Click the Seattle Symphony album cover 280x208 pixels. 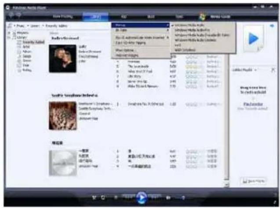tap(63, 116)
